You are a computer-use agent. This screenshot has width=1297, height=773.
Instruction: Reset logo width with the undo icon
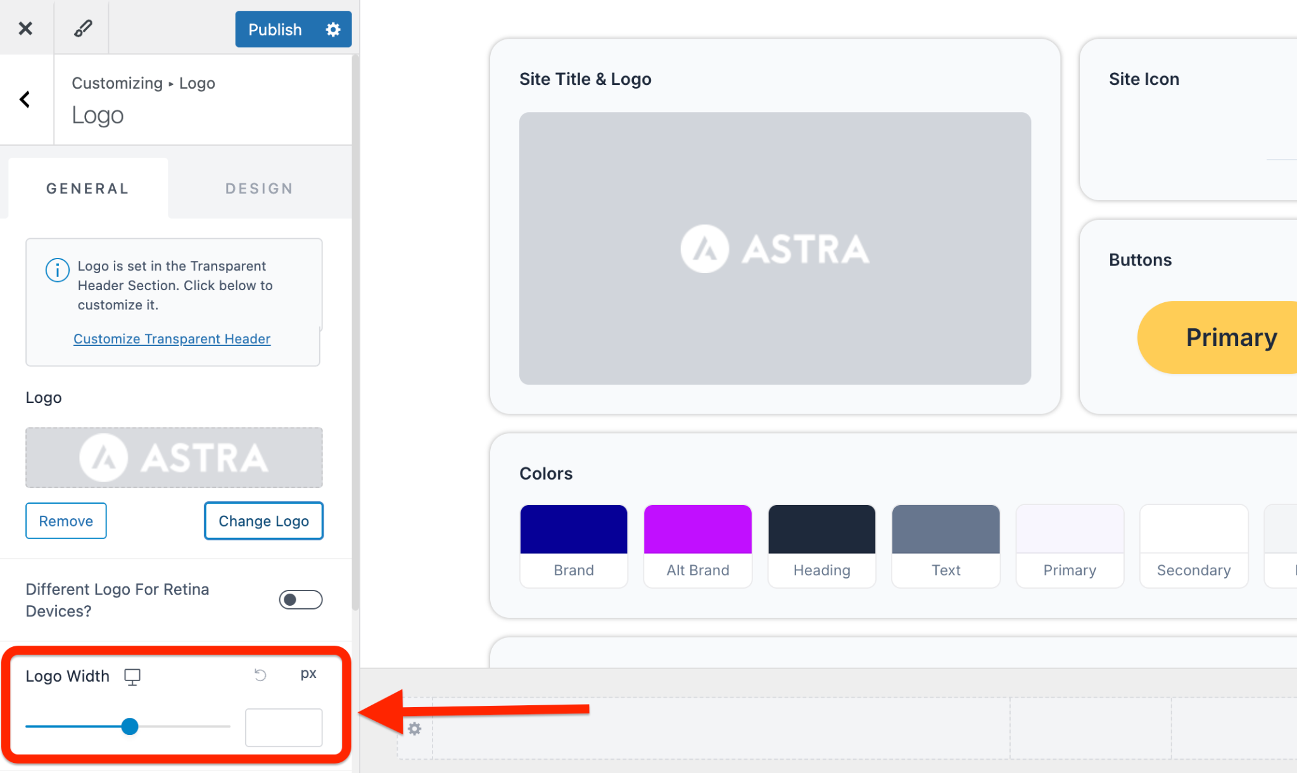click(x=260, y=675)
